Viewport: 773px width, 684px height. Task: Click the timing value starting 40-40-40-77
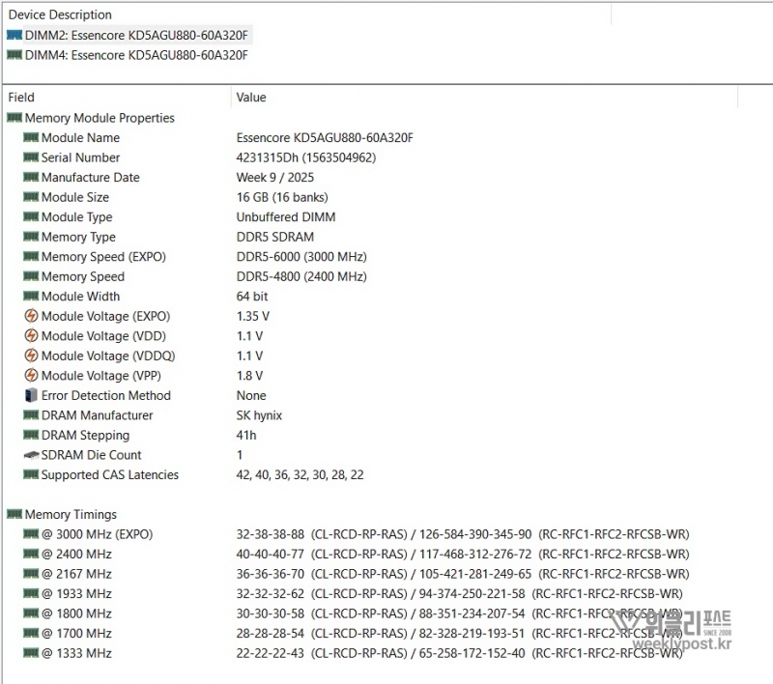(463, 554)
